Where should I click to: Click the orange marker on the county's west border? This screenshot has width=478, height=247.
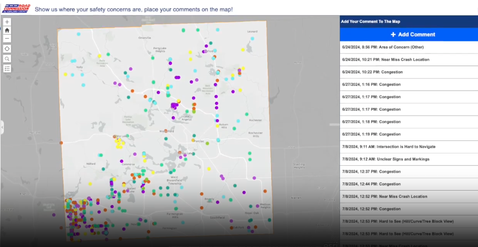[61, 143]
